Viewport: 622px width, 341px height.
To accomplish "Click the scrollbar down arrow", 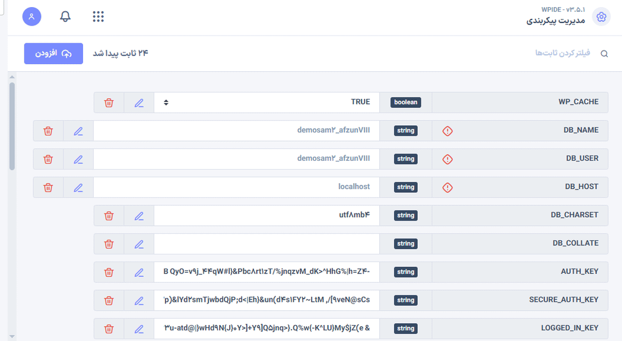I will (x=12, y=336).
